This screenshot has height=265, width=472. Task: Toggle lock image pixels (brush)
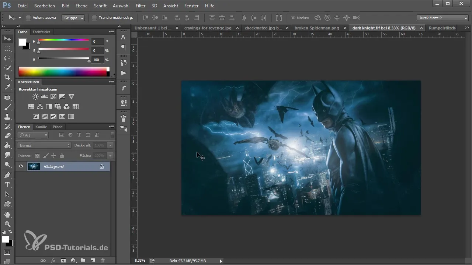tap(45, 156)
